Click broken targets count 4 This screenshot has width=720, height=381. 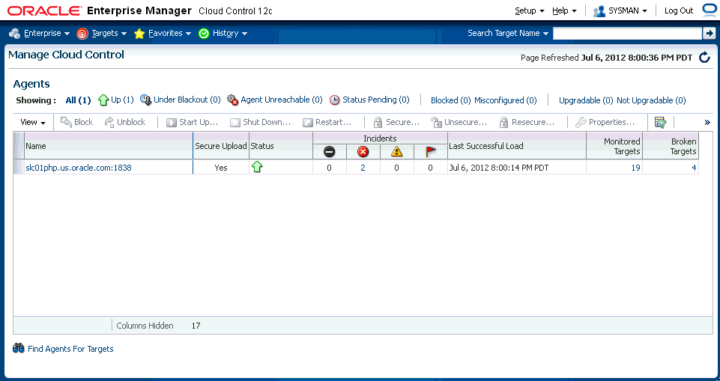(694, 168)
